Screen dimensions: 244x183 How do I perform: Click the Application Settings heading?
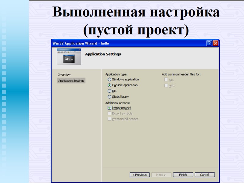[103, 54]
